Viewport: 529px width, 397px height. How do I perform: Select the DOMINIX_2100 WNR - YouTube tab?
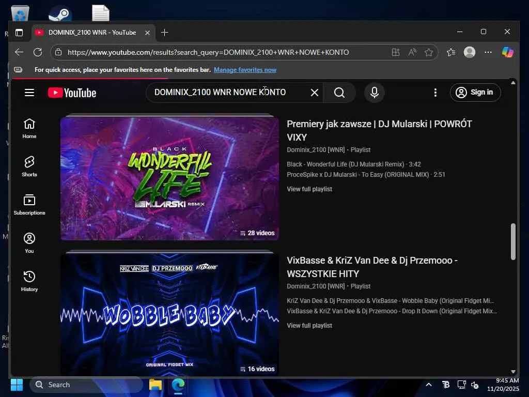tap(94, 33)
